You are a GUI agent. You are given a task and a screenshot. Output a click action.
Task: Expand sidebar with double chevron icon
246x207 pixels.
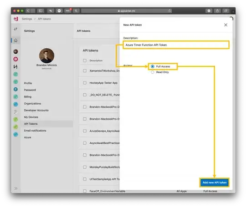[16, 188]
